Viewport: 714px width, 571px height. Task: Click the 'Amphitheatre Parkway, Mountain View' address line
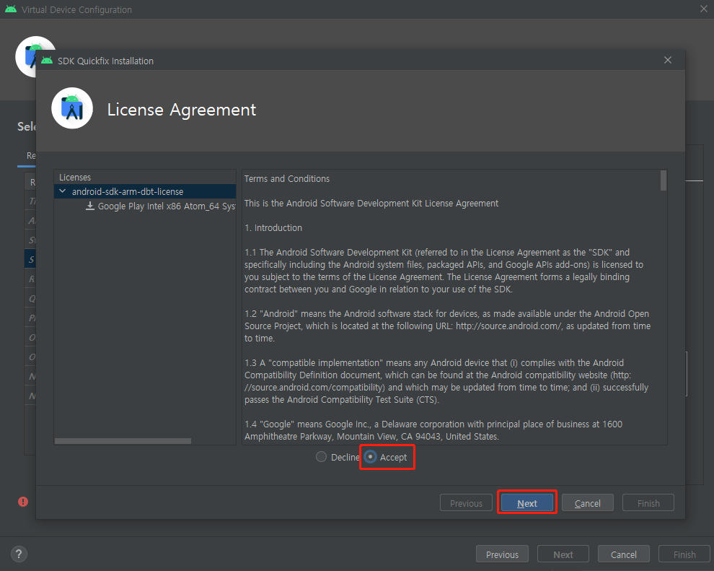371,436
